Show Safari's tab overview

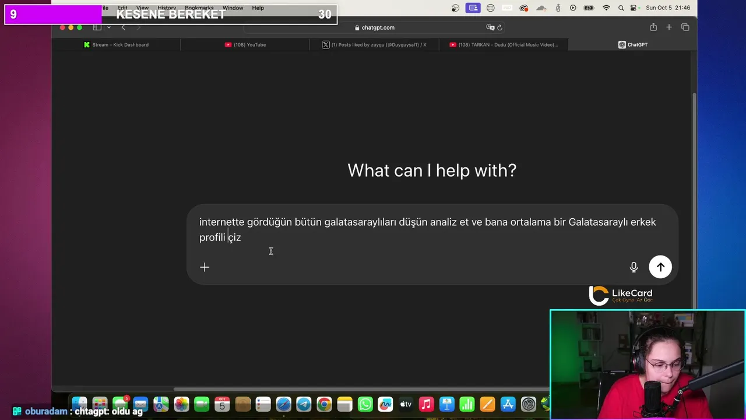(x=685, y=27)
